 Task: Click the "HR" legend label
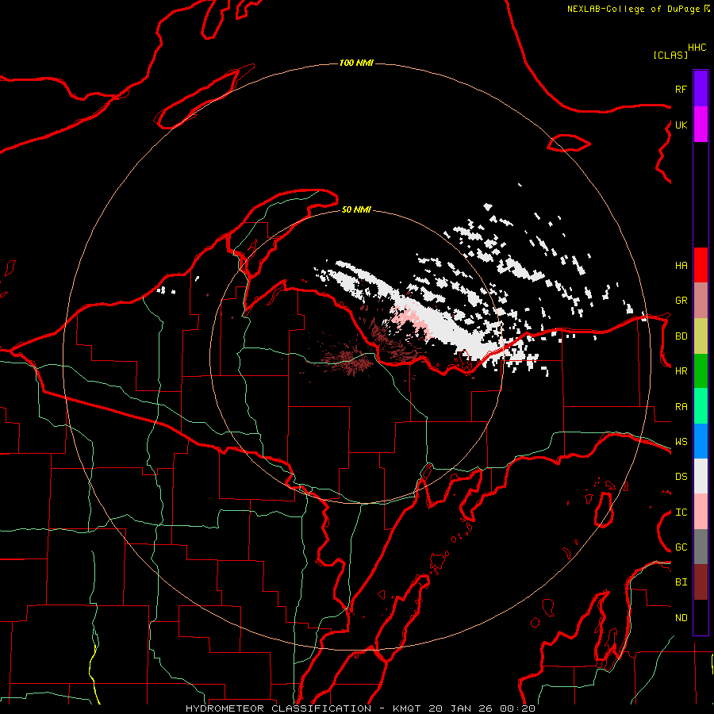pyautogui.click(x=681, y=371)
